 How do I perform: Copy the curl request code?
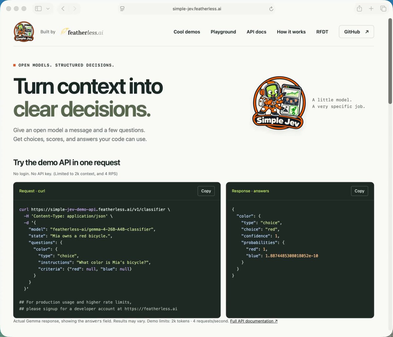206,191
